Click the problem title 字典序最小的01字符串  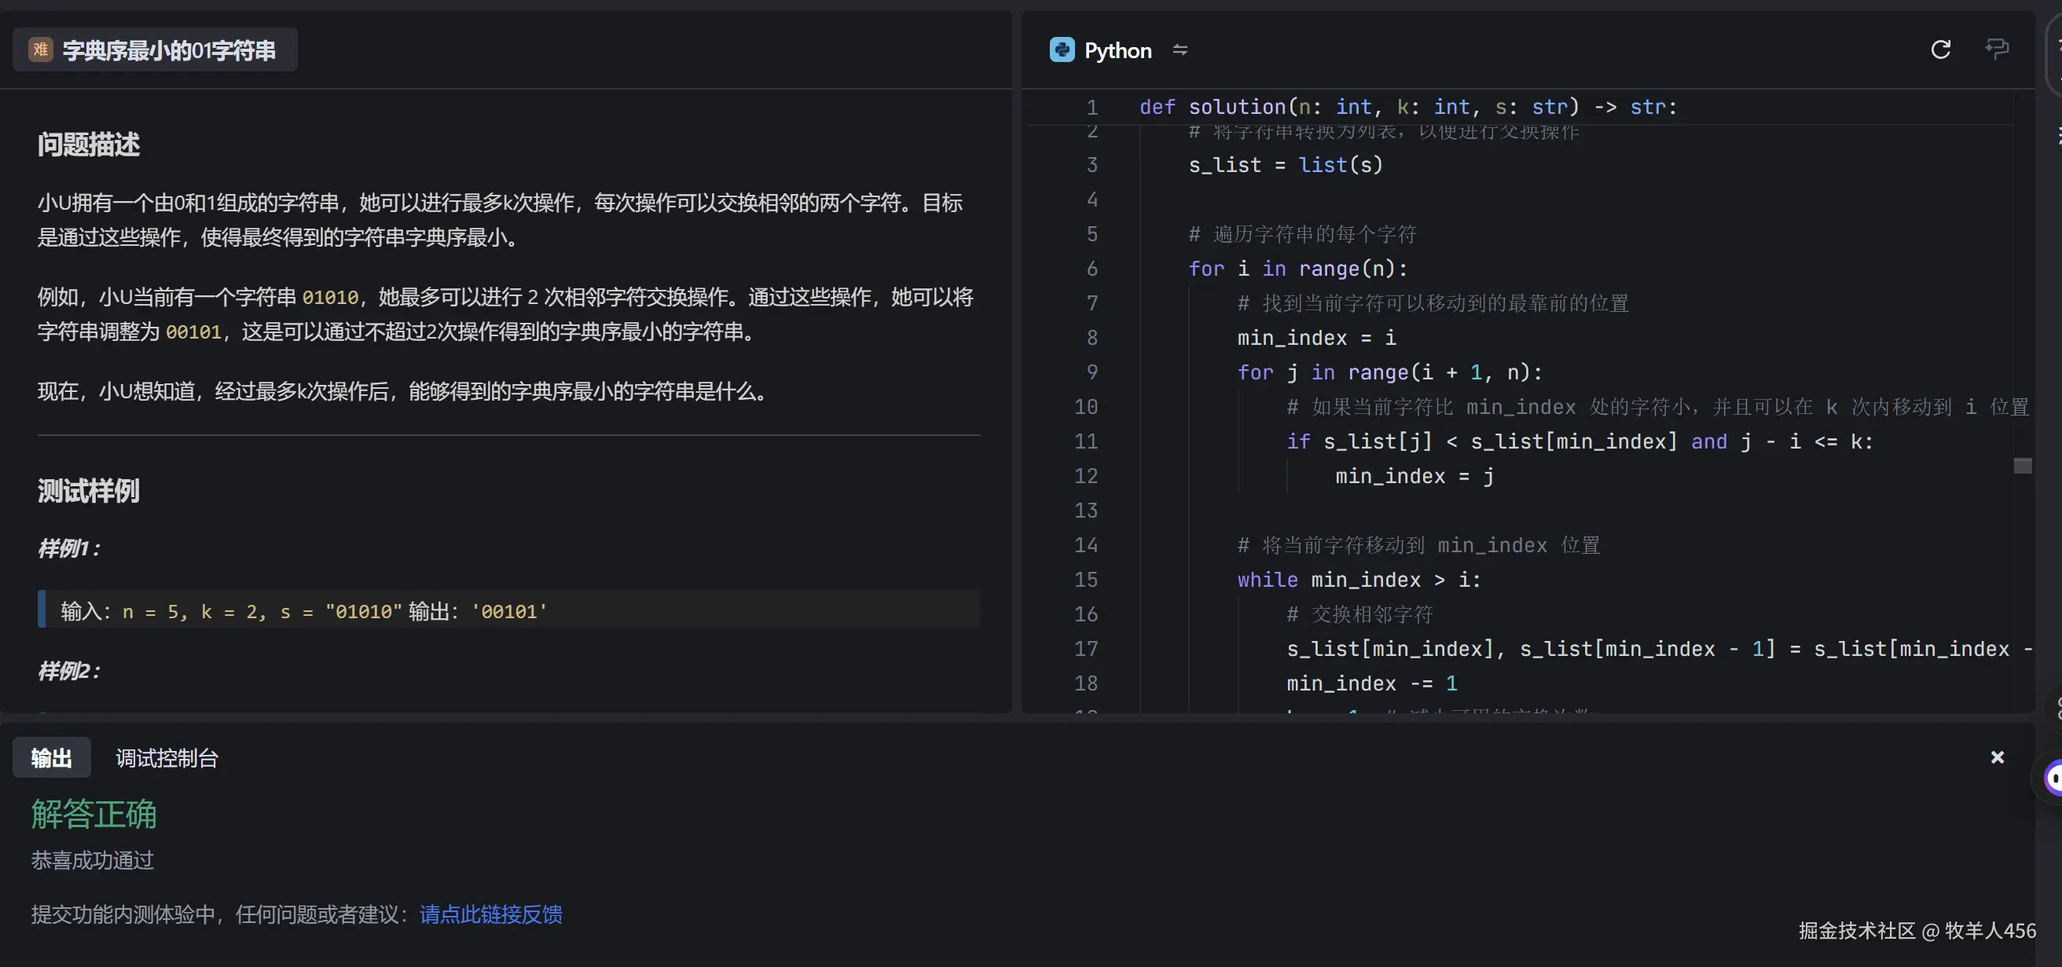[168, 49]
